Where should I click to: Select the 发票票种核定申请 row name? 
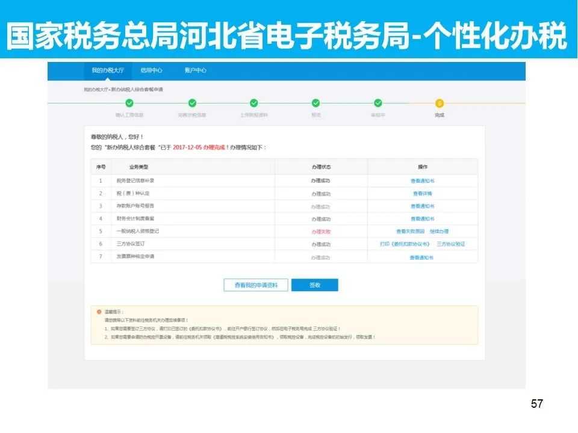pyautogui.click(x=135, y=256)
